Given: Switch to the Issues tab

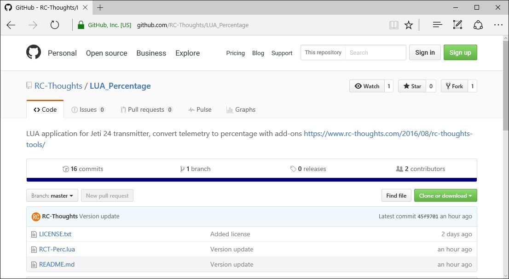Looking at the screenshot, I should (x=88, y=109).
